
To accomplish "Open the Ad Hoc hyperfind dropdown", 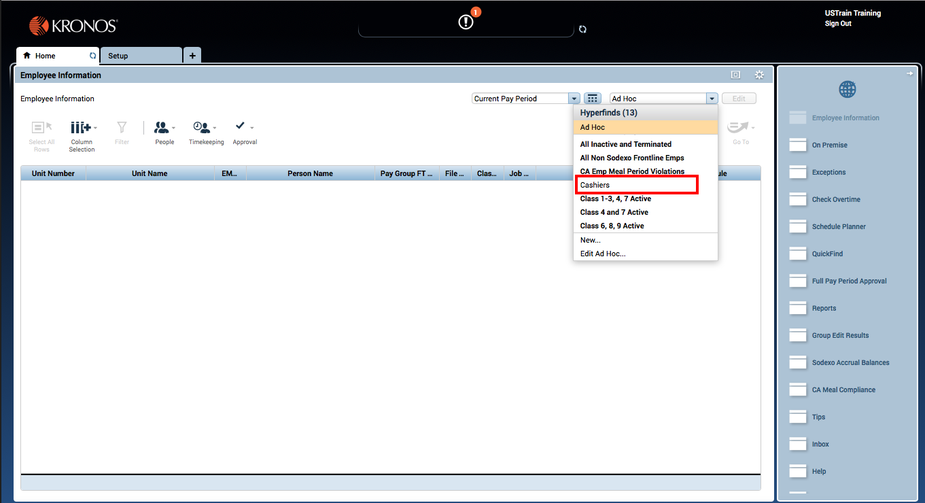I will click(x=712, y=98).
